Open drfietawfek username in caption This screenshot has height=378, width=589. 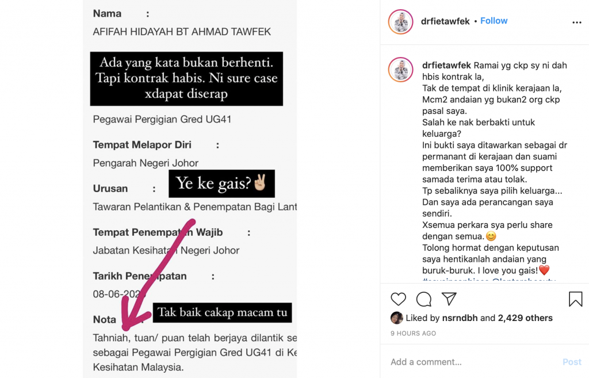(446, 66)
